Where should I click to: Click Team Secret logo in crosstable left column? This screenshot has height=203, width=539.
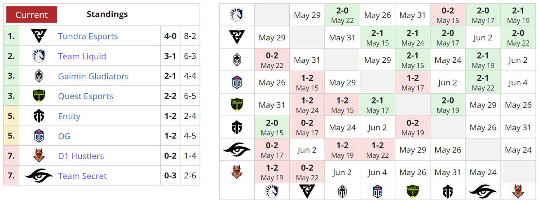tap(237, 150)
